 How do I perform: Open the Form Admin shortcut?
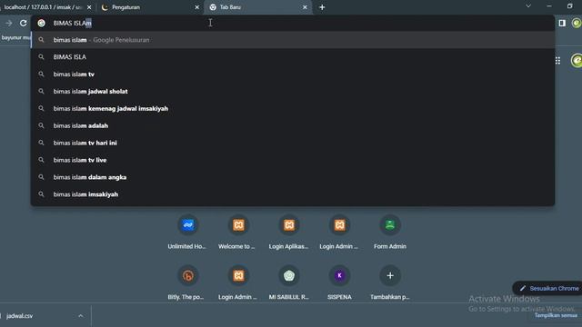(x=390, y=233)
